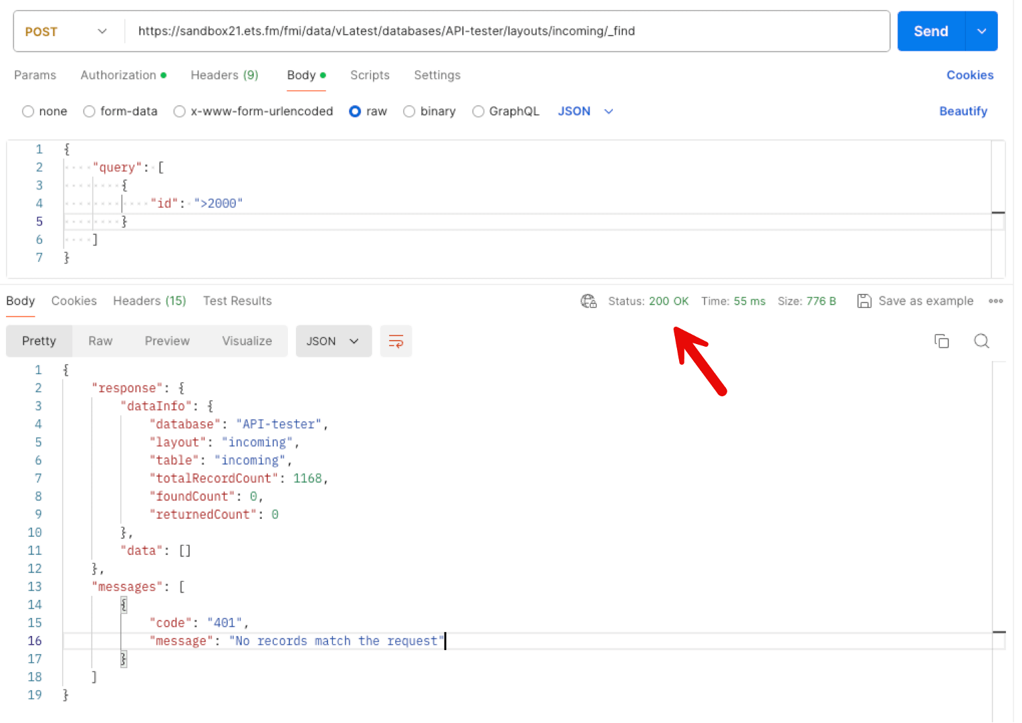Click response editor line number 16

point(35,641)
